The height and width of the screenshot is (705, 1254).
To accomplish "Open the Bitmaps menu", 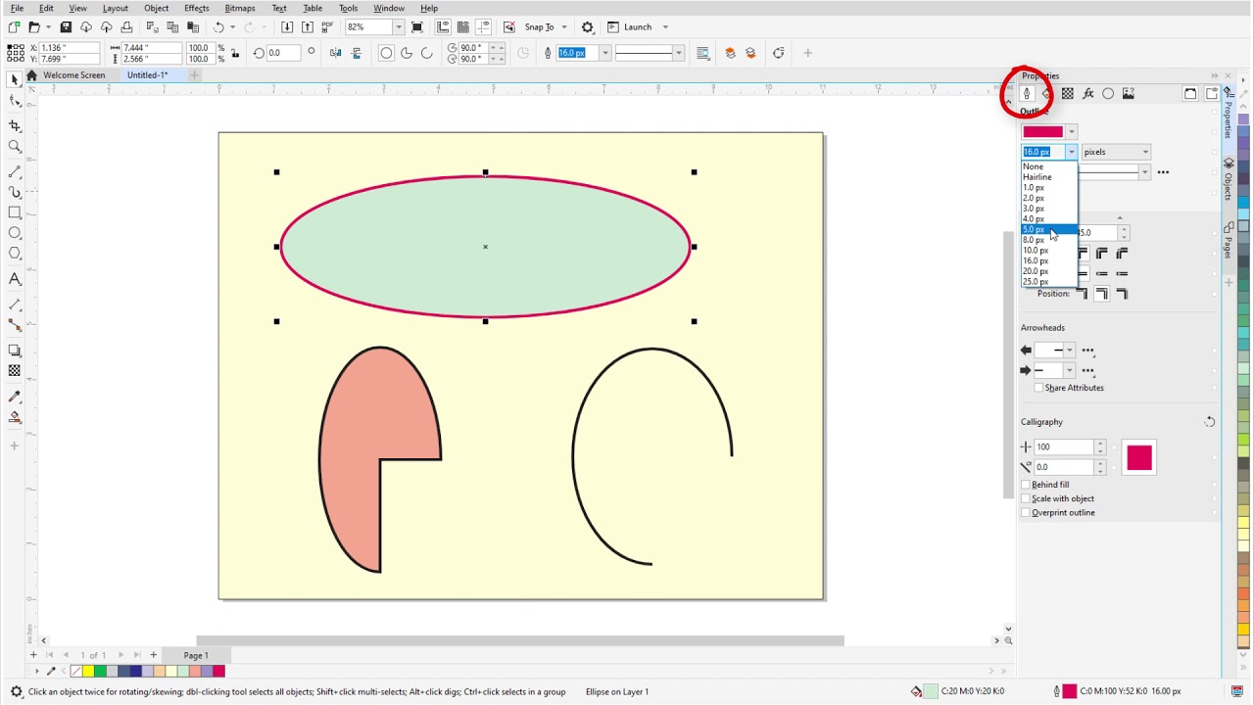I will [x=240, y=8].
